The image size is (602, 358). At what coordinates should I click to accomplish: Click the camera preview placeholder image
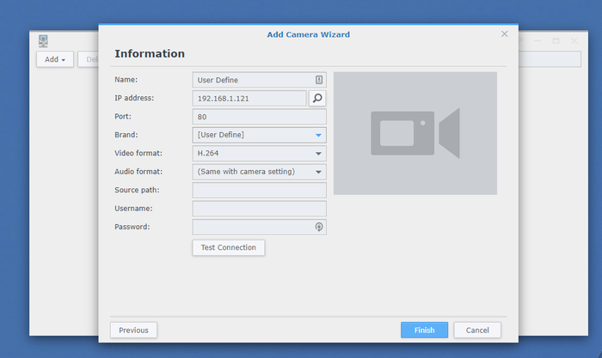pos(415,133)
